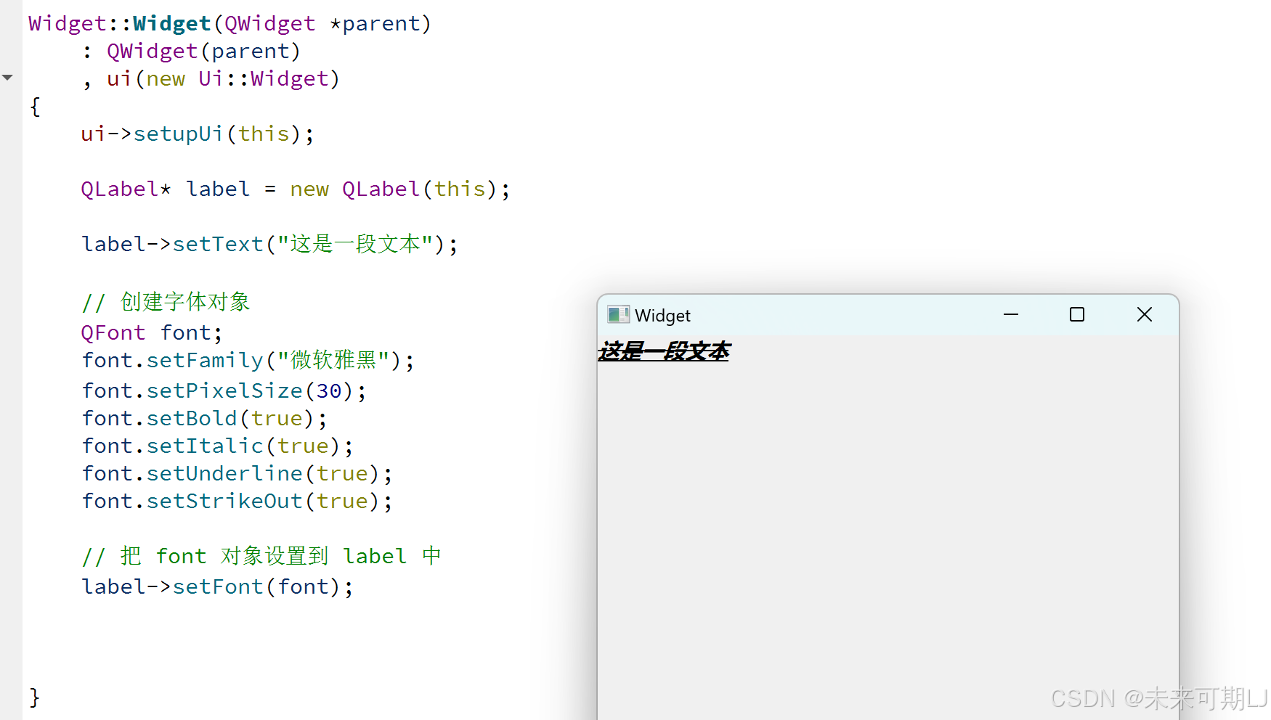The width and height of the screenshot is (1271, 720).
Task: Click the Widget window title text
Action: (662, 316)
